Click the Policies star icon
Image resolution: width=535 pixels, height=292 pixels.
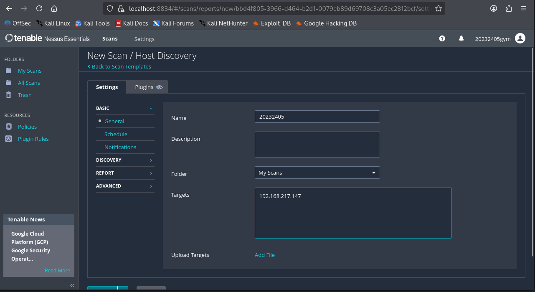coord(8,127)
